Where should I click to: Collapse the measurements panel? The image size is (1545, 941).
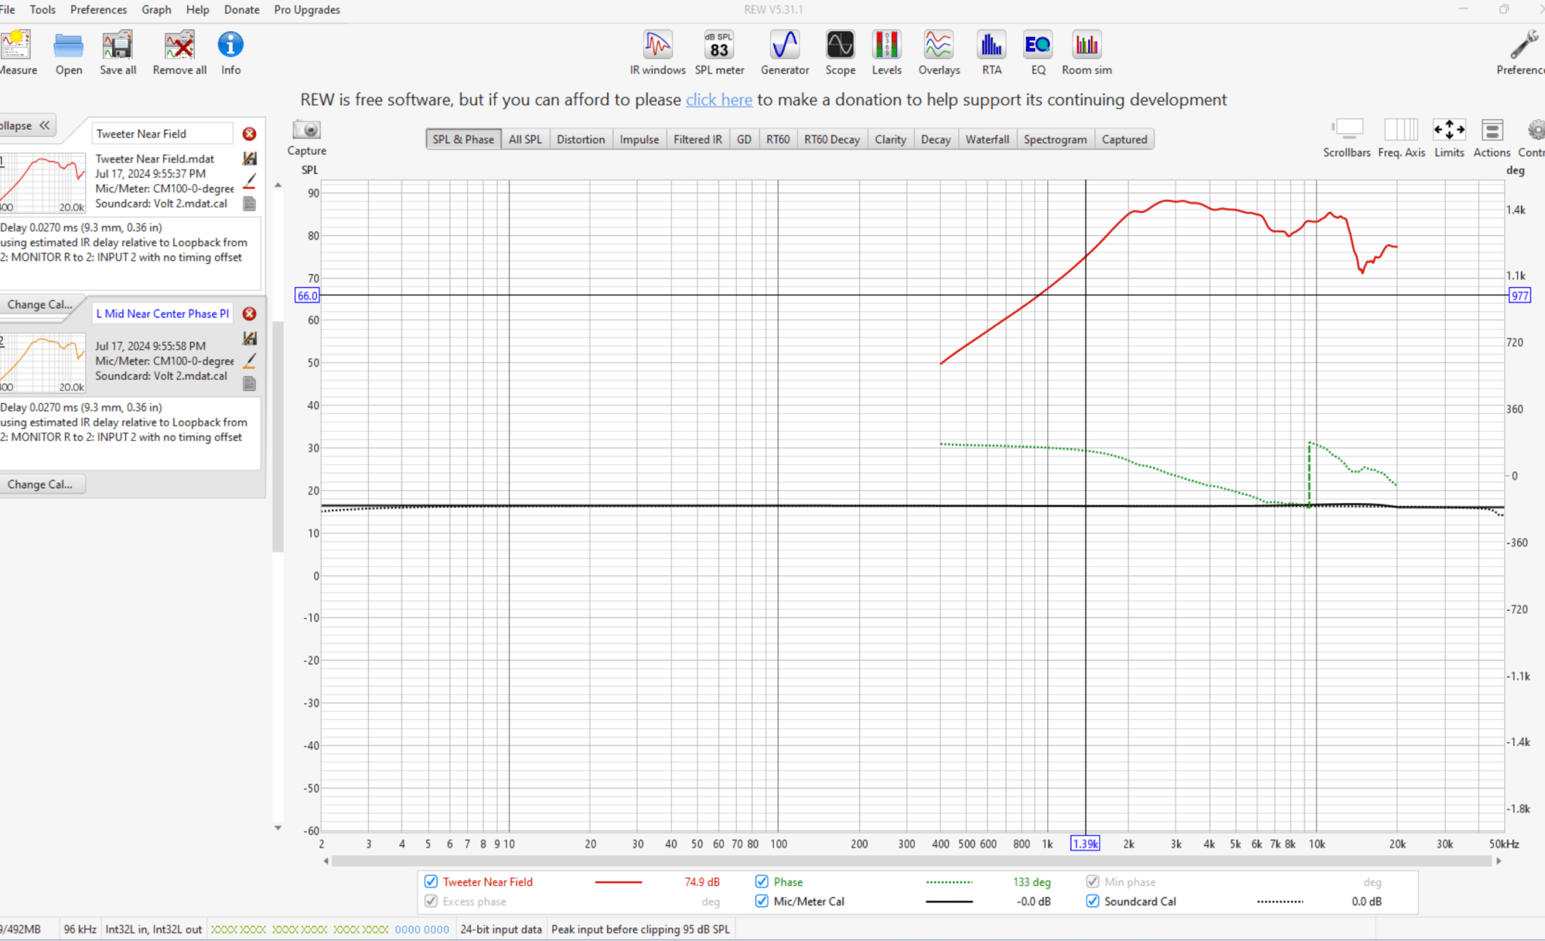click(26, 126)
